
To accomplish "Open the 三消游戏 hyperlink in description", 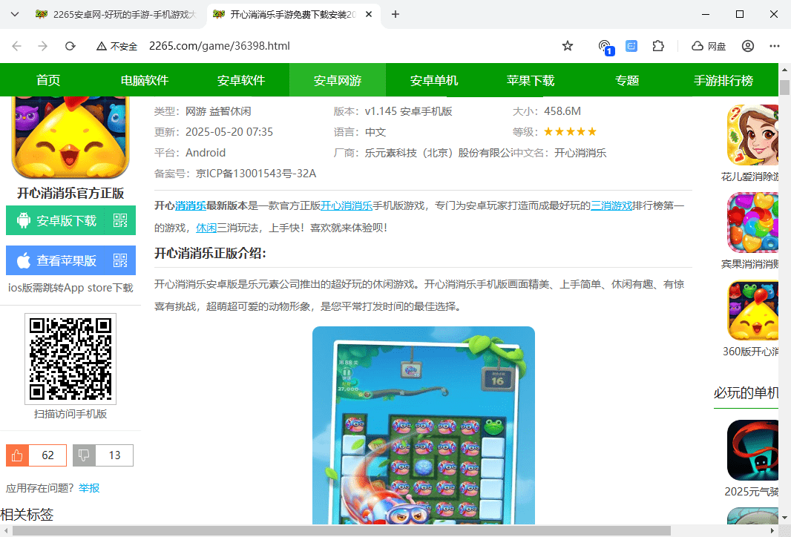I will point(611,205).
